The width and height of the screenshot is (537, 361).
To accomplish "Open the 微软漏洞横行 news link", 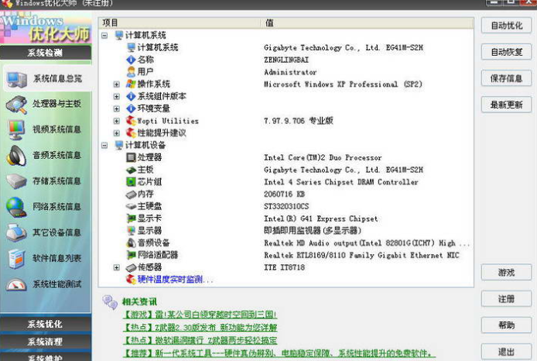I will pyautogui.click(x=200, y=340).
